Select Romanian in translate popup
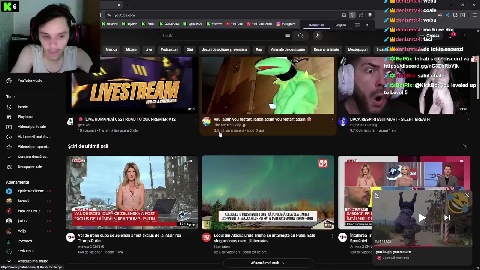The width and height of the screenshot is (480, 270). click(316, 25)
